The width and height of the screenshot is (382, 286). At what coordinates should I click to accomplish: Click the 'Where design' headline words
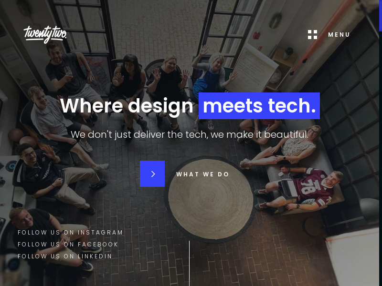point(127,106)
